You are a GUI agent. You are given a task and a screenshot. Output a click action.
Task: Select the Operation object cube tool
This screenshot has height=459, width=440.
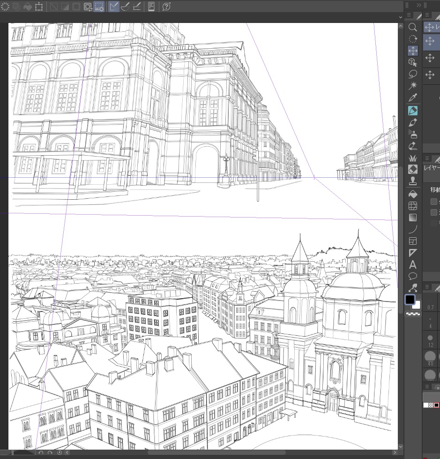pos(413,62)
